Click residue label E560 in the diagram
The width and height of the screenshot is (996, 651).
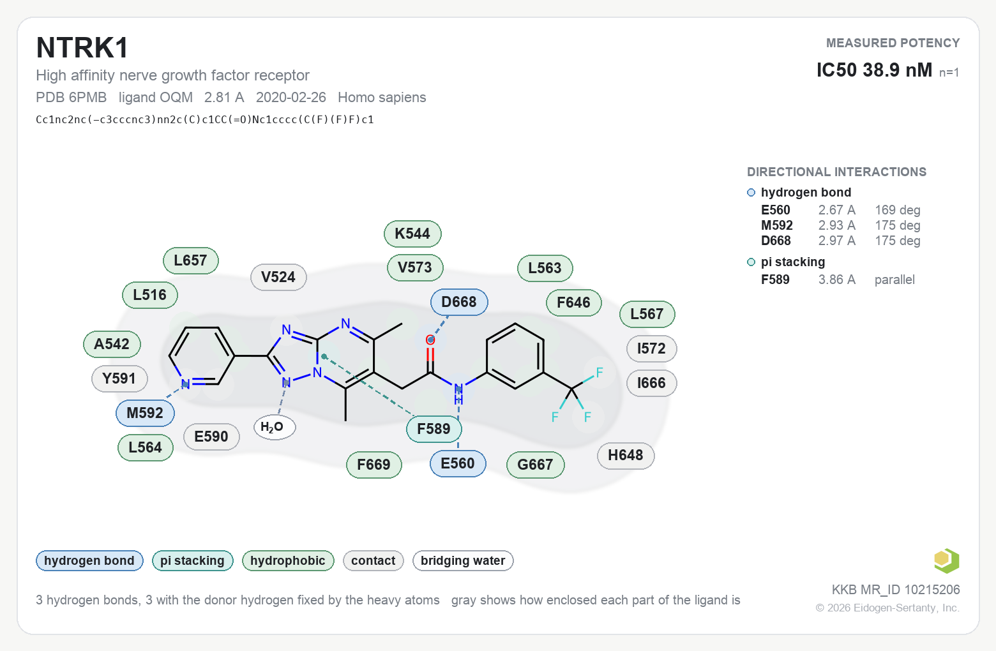click(458, 463)
